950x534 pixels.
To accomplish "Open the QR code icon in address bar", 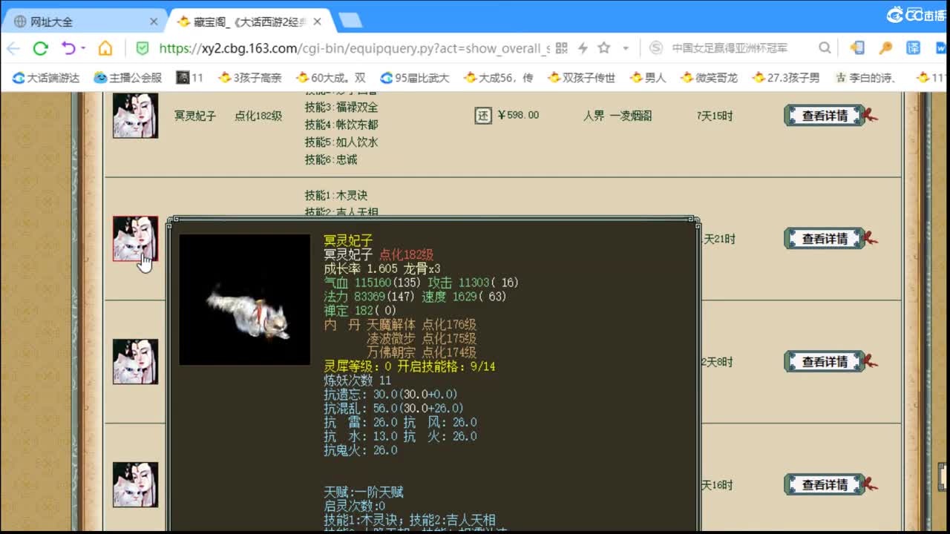I will pyautogui.click(x=561, y=48).
